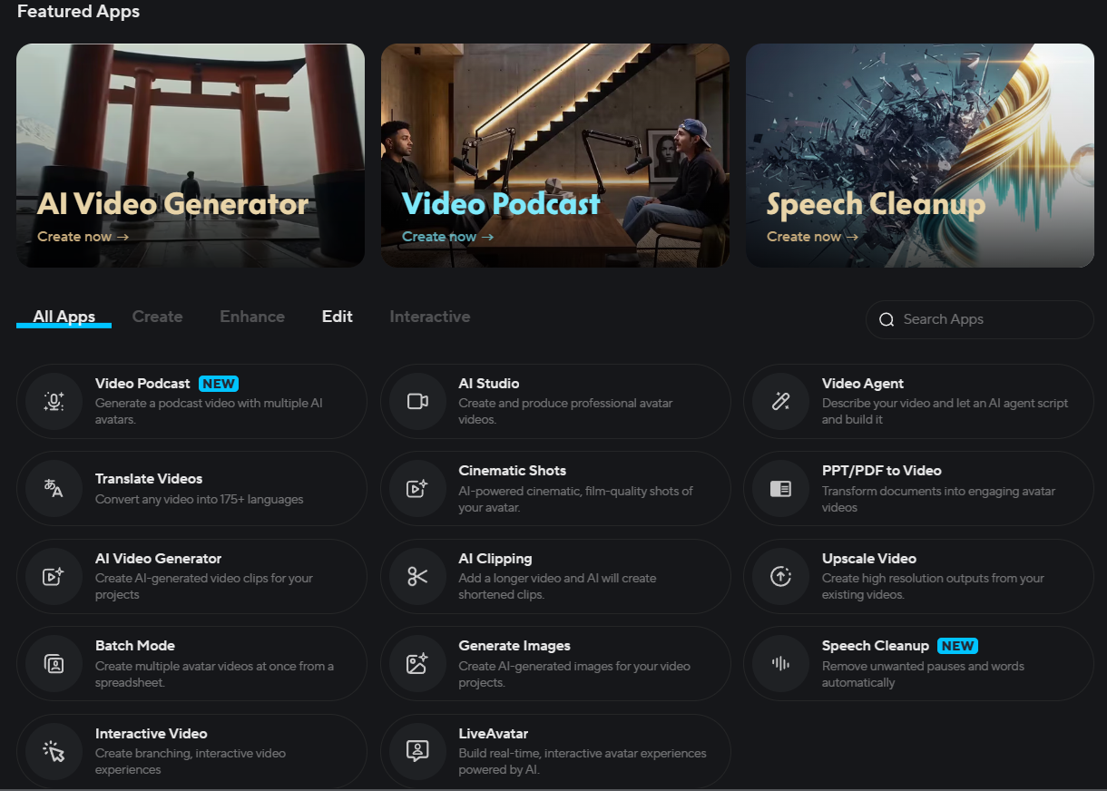This screenshot has width=1107, height=791.
Task: Switch to the Create tab
Action: click(158, 317)
